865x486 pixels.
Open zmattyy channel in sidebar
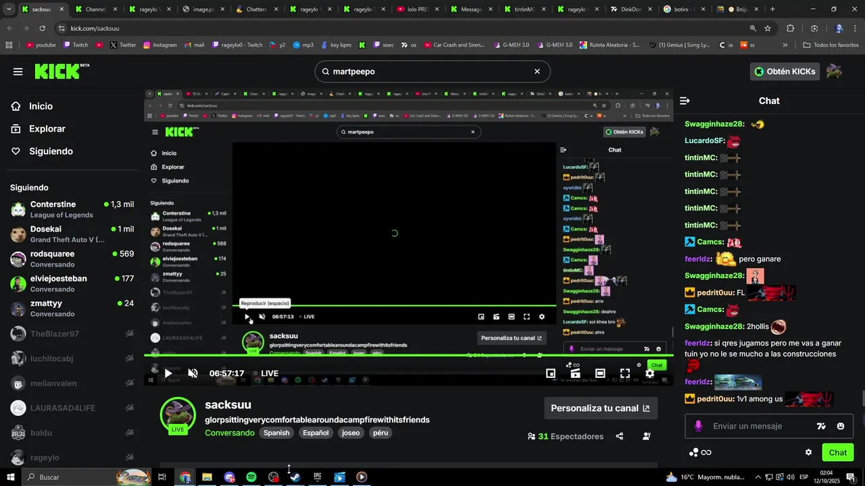pos(72,308)
